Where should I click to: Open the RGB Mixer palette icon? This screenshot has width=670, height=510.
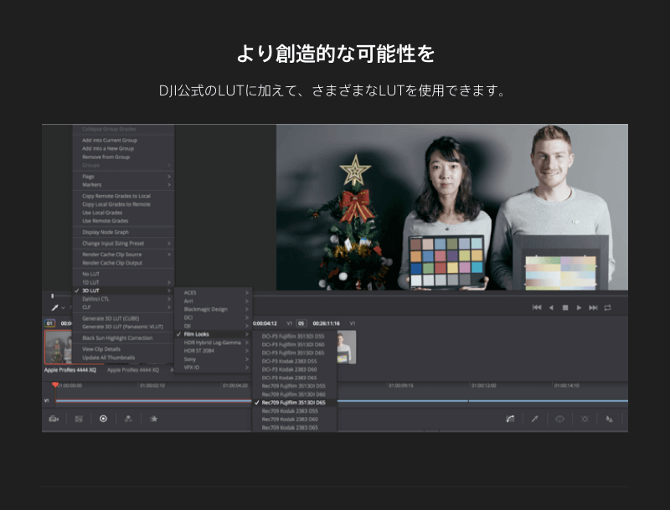(128, 419)
